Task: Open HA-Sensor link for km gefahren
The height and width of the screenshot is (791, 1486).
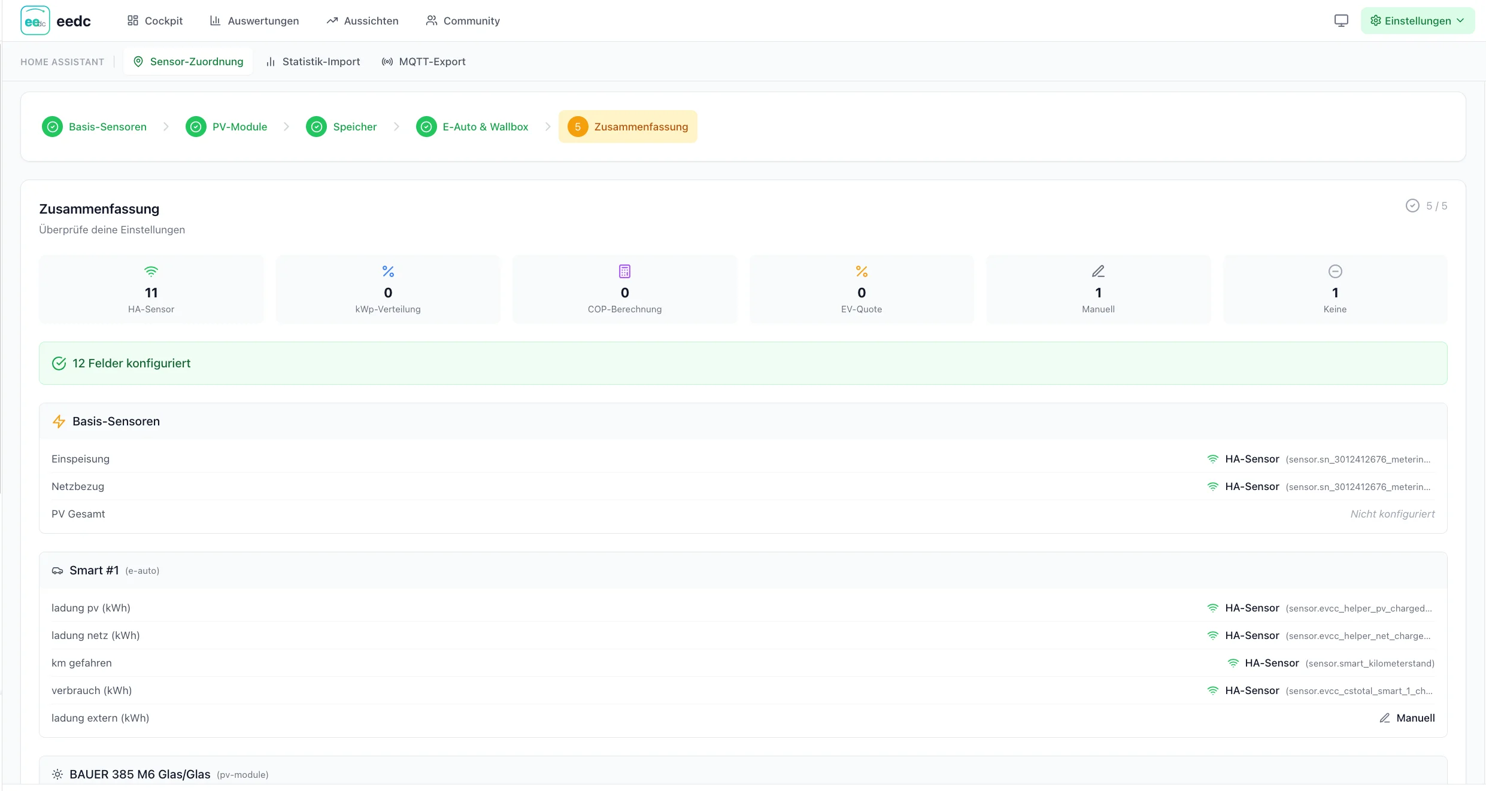Action: tap(1272, 663)
